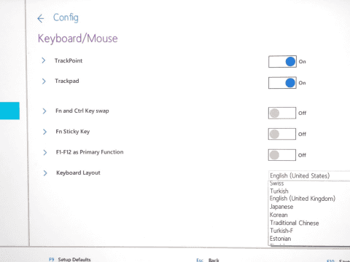350x262 pixels.
Task: Select Turkish-F keyboard layout
Action: coord(281,231)
